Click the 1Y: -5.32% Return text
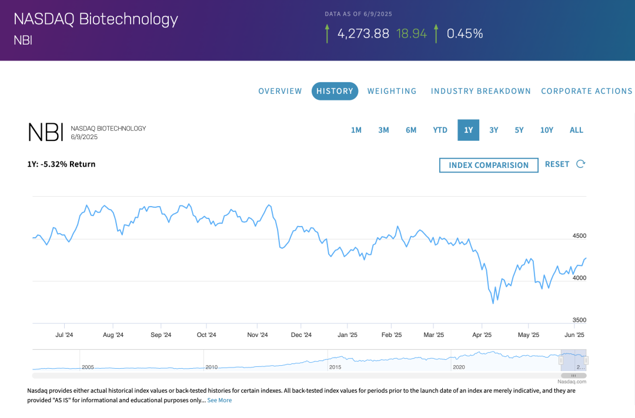The width and height of the screenshot is (635, 418). (x=62, y=164)
